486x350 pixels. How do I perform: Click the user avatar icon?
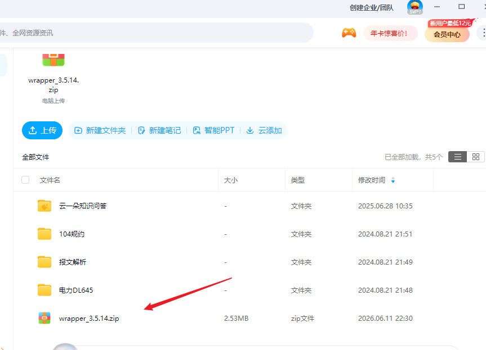click(415, 7)
